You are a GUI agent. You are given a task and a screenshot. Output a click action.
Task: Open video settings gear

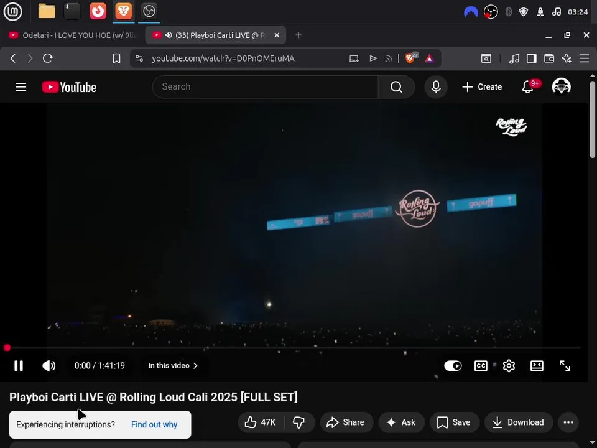point(509,366)
